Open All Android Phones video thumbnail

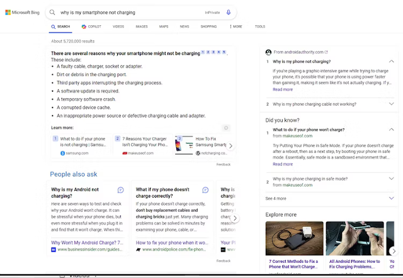tap(355, 238)
